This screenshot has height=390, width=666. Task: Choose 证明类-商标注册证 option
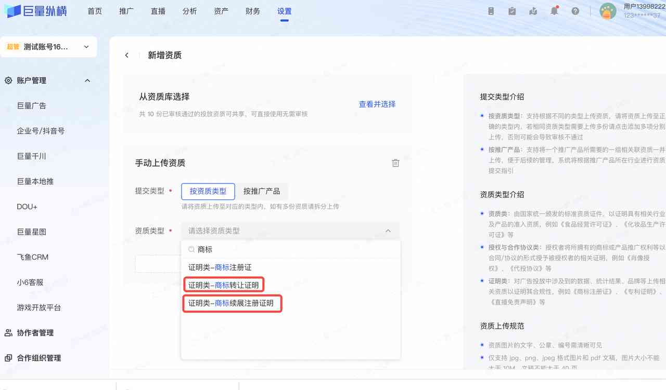coord(220,267)
